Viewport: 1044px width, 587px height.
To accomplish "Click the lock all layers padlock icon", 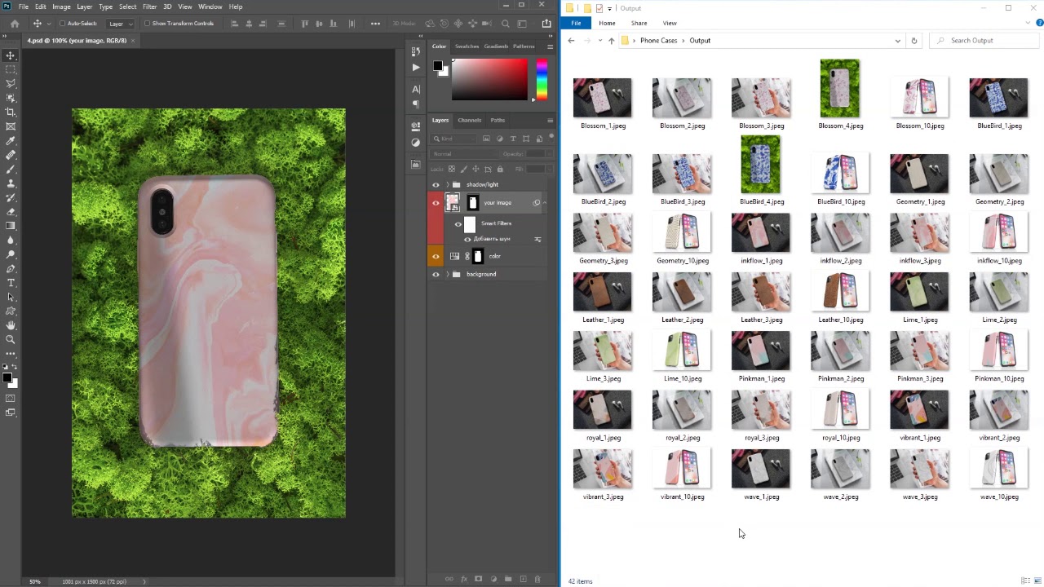I will pyautogui.click(x=500, y=170).
